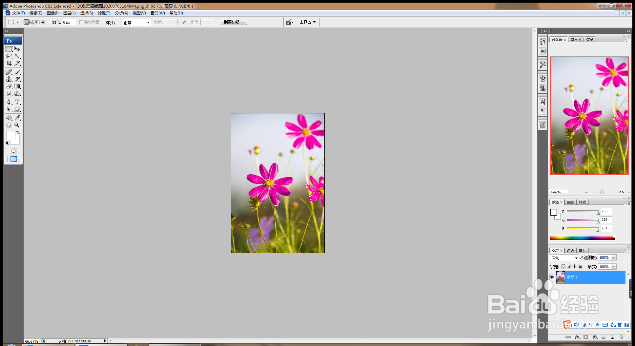Open the 滤镜(T) menu

click(104, 13)
